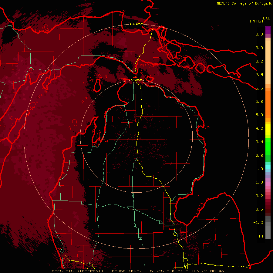Click the 3.4 legend value
This screenshot has width=273, height=273.
[259, 142]
